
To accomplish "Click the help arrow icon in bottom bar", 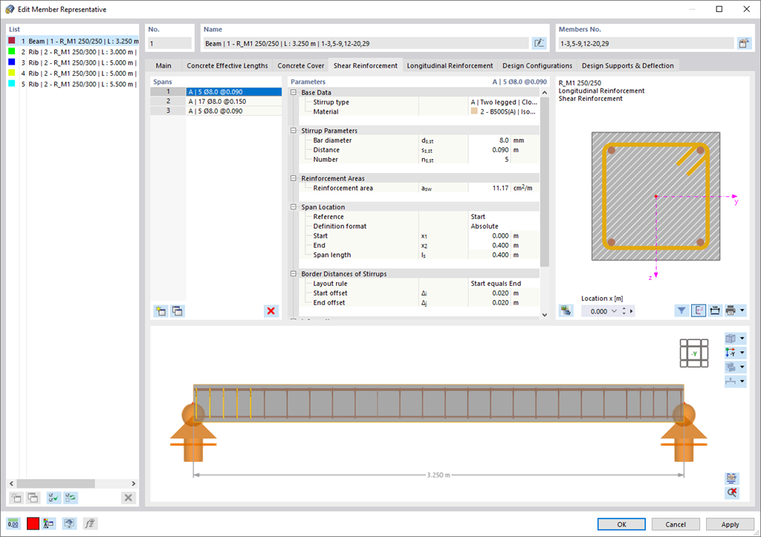I will click(x=69, y=524).
